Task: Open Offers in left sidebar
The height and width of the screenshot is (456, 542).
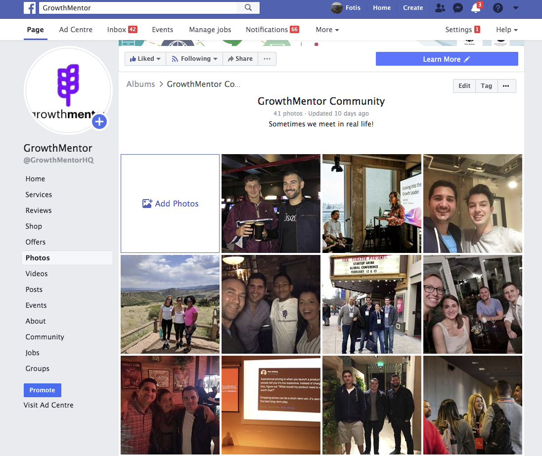Action: [35, 242]
